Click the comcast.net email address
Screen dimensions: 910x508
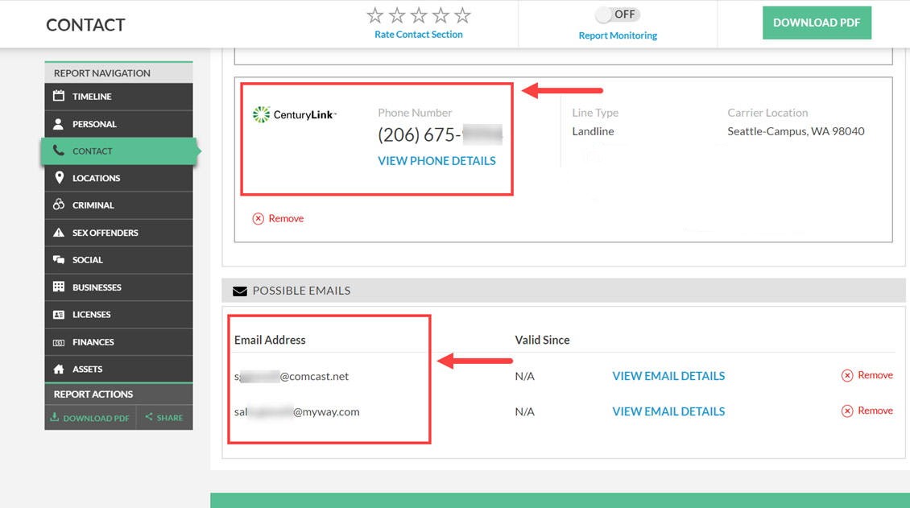(292, 376)
